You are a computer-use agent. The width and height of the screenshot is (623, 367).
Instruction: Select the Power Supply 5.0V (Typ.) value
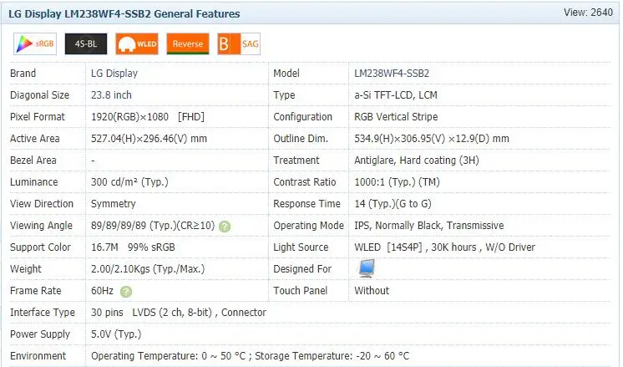(116, 334)
